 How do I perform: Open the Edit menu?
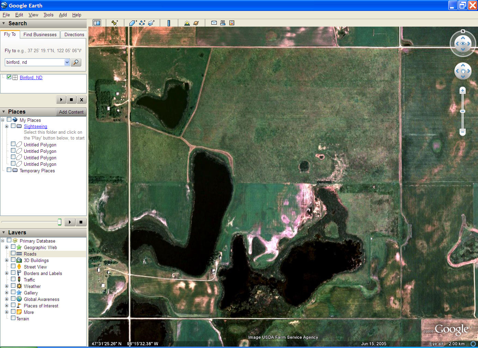(19, 15)
